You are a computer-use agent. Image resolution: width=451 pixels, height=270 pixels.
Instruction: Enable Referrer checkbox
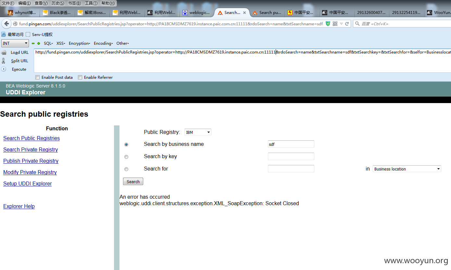click(80, 77)
